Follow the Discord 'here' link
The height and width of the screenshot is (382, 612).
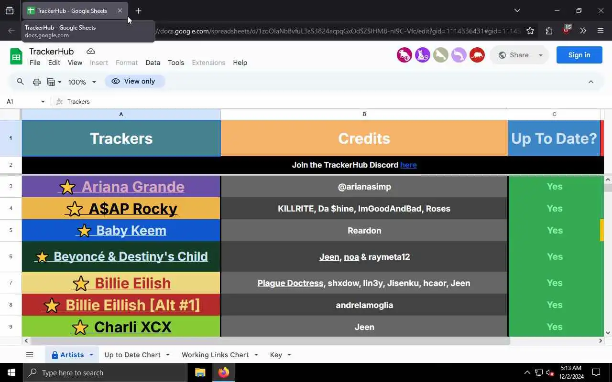408,165
